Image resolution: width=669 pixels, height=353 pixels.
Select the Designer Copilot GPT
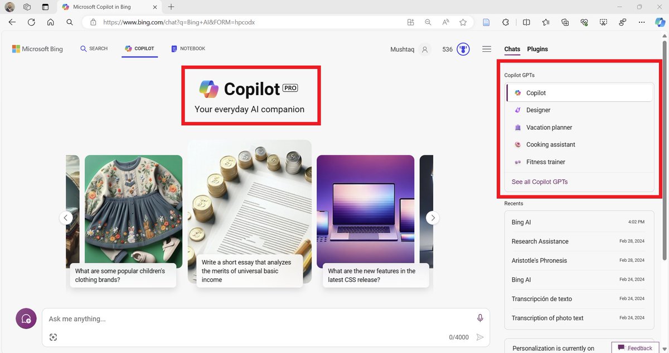[x=537, y=110]
